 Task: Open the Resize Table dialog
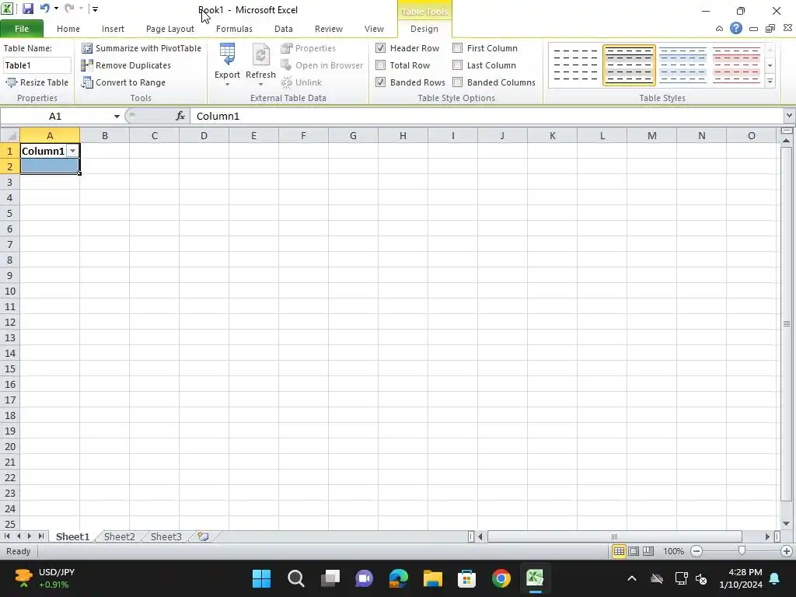(x=37, y=82)
